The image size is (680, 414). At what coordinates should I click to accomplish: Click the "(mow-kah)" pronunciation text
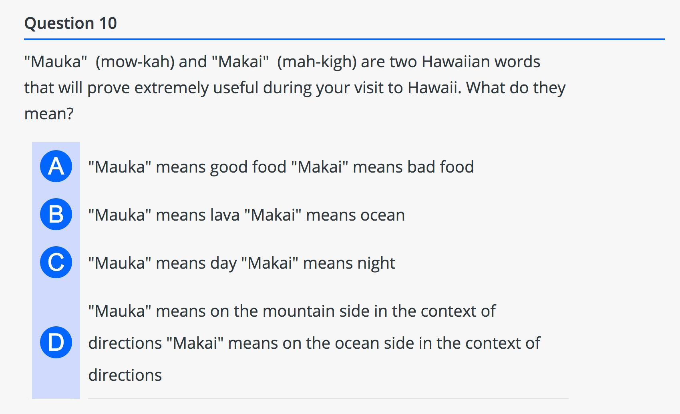(x=135, y=62)
